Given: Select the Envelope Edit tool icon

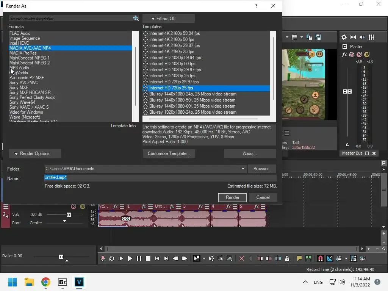Looking at the screenshot, I should (211, 258).
